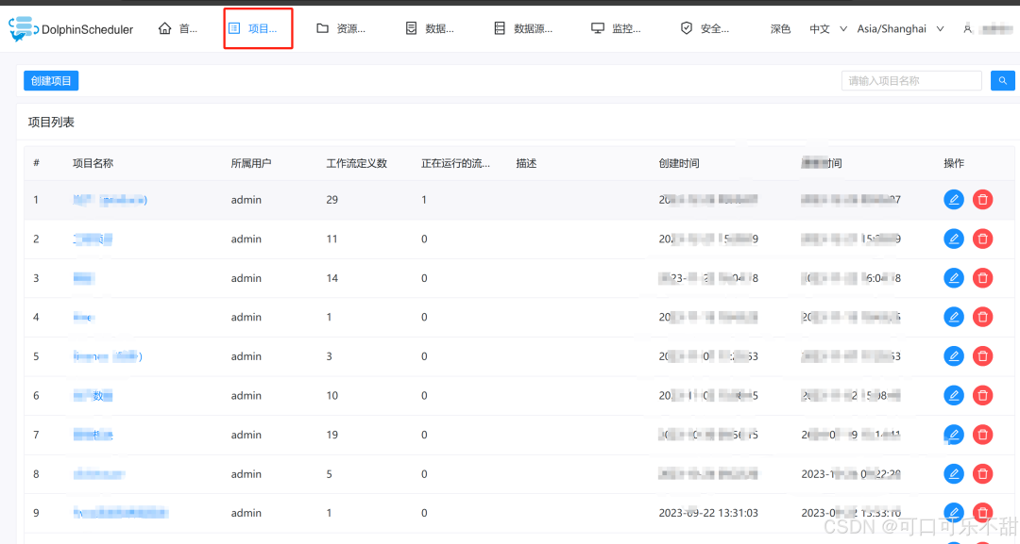The width and height of the screenshot is (1020, 544).
Task: Delete the project in row 4
Action: pos(982,317)
